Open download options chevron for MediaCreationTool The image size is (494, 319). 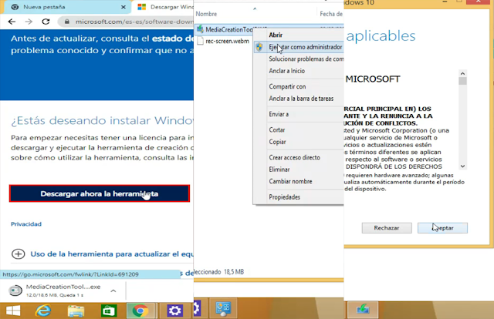(x=113, y=290)
